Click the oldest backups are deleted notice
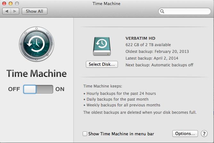The width and height of the screenshot is (214, 143). [140, 113]
